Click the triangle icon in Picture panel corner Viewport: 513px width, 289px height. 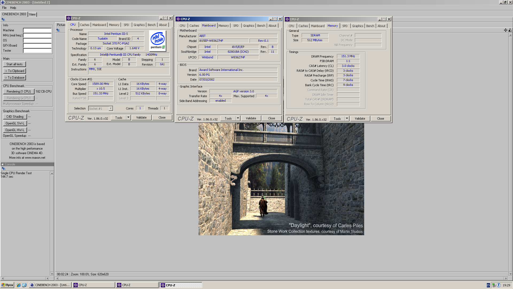point(510,30)
